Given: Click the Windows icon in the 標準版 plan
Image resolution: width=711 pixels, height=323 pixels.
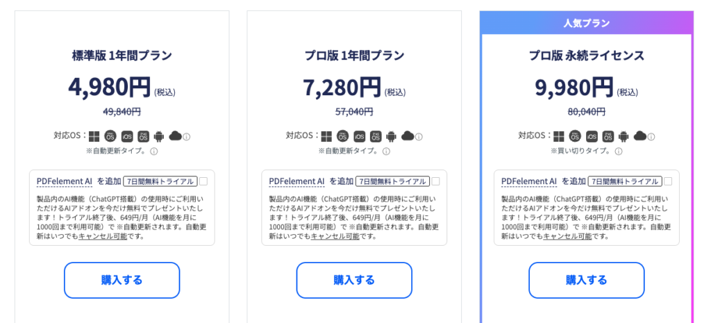Looking at the screenshot, I should (94, 135).
